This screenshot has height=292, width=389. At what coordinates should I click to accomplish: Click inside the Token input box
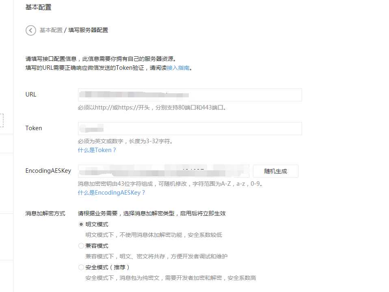[190, 128]
